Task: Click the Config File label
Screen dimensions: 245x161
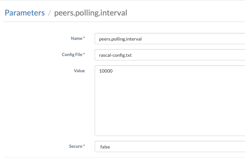Action: 72,54
